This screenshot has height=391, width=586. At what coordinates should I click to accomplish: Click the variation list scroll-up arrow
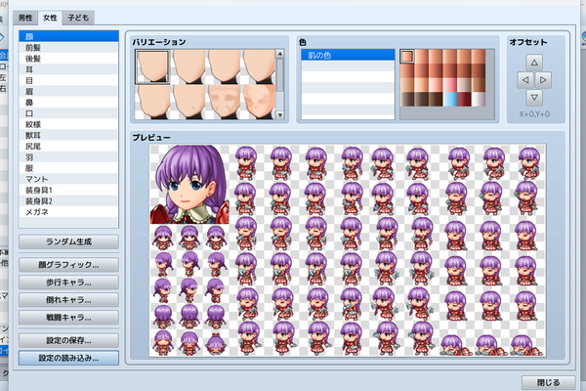coord(280,54)
